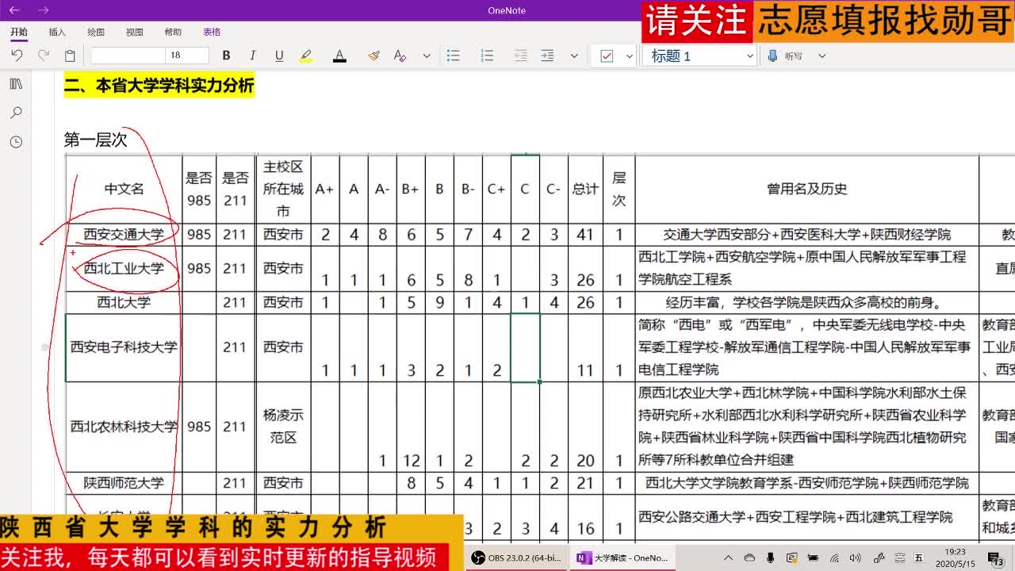The width and height of the screenshot is (1015, 571).
Task: Click the 第一层次 heading text
Action: [95, 140]
